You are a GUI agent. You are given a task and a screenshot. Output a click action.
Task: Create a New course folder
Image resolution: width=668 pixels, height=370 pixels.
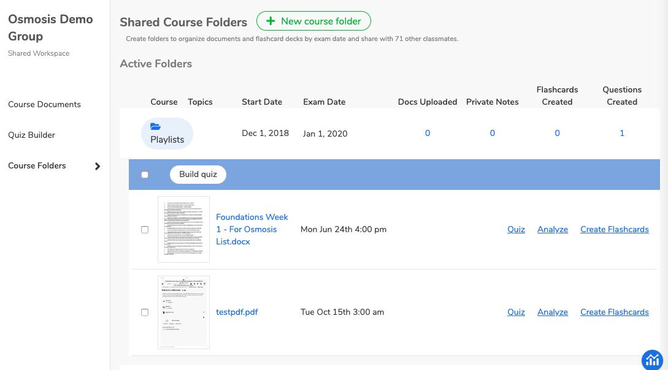[x=313, y=21]
